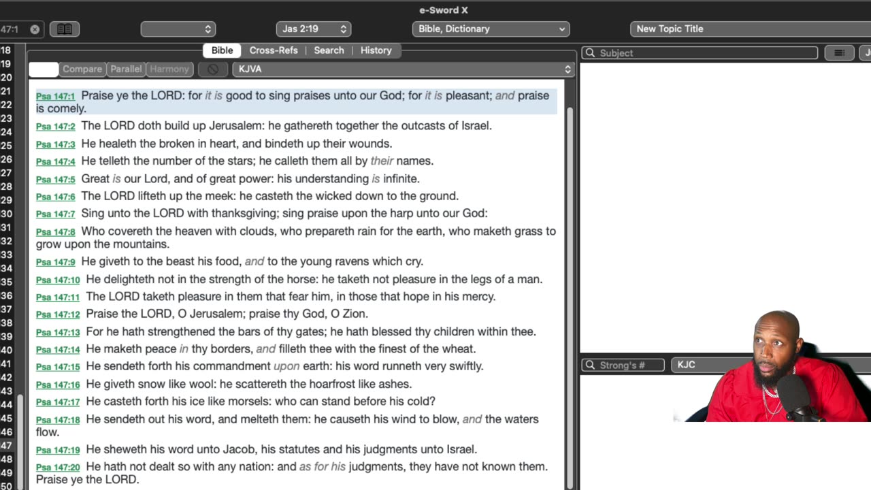Click the list icon beside Subject
Viewport: 871px width, 490px height.
click(839, 53)
